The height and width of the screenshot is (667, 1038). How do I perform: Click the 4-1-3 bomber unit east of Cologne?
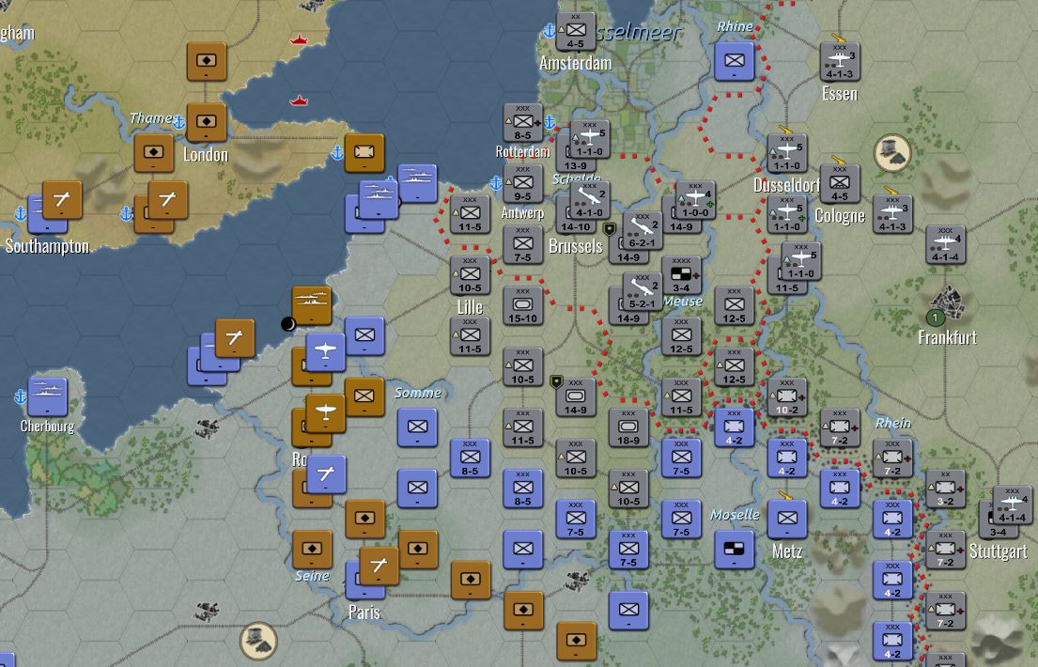[x=892, y=214]
